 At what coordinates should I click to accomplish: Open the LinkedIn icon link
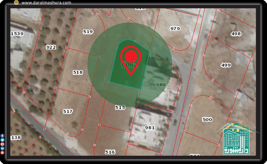pyautogui.click(x=2, y=149)
